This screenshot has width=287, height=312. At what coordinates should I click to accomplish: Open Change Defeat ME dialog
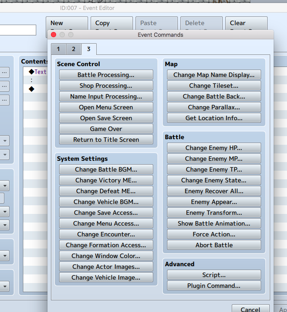pyautogui.click(x=106, y=191)
